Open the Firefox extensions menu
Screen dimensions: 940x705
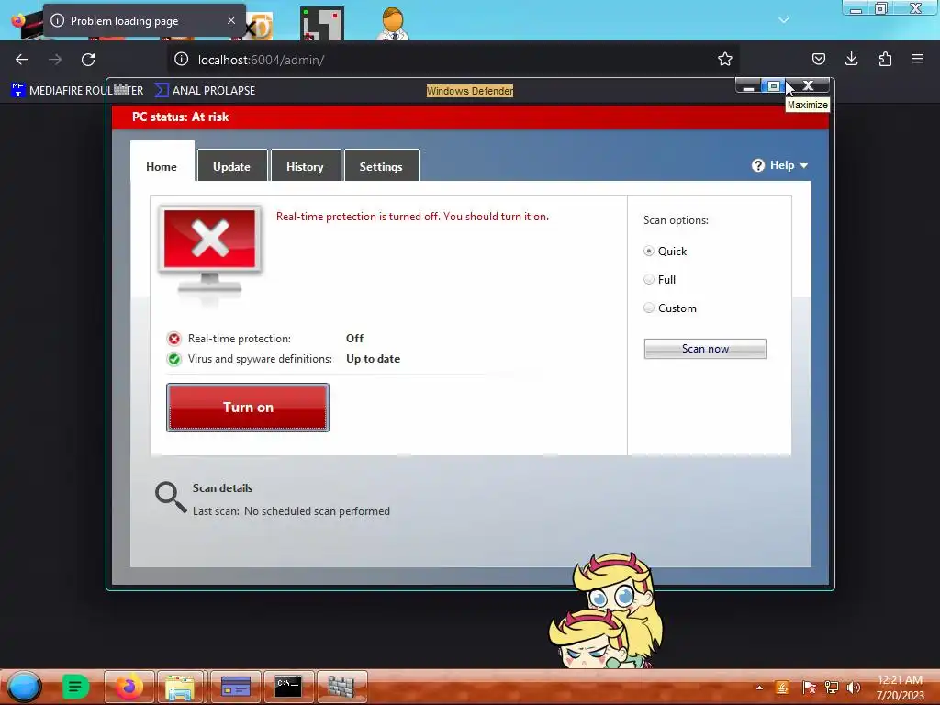click(x=885, y=59)
